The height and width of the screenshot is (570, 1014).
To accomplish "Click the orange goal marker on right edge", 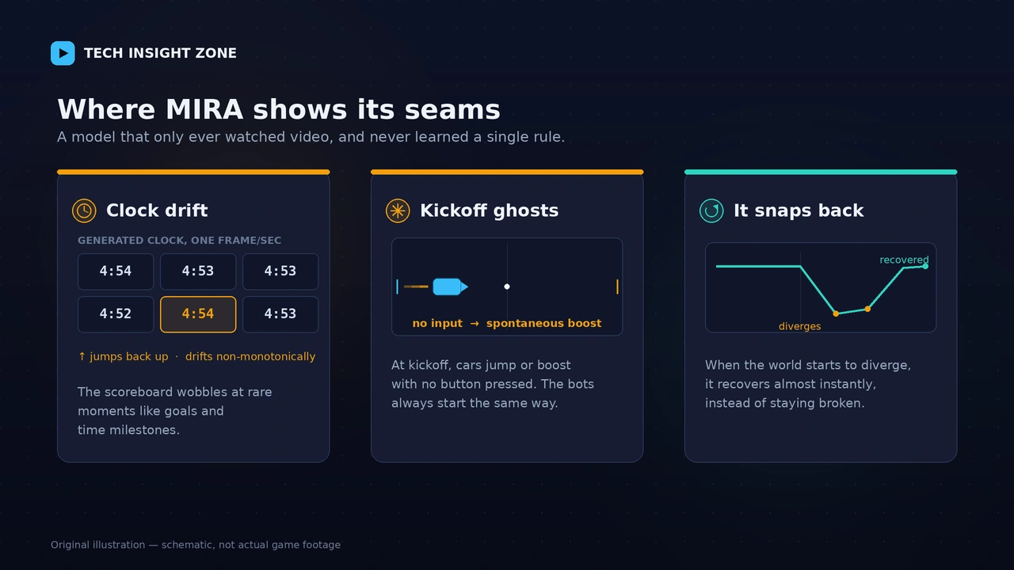I will (x=617, y=287).
